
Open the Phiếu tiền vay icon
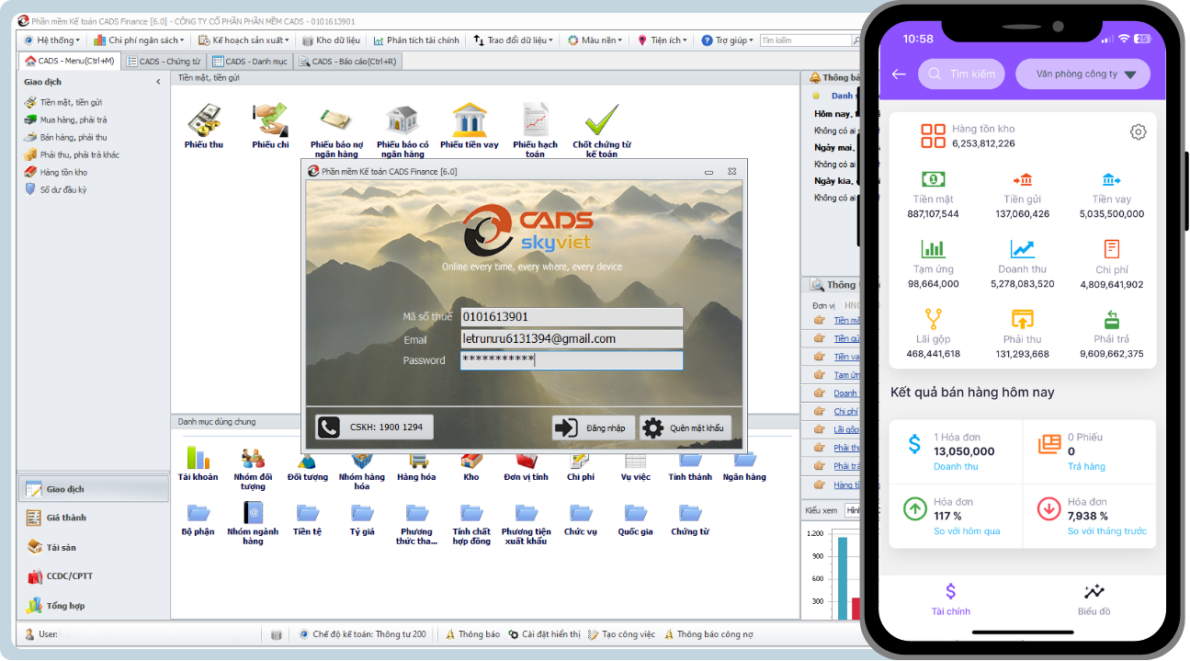pyautogui.click(x=469, y=121)
